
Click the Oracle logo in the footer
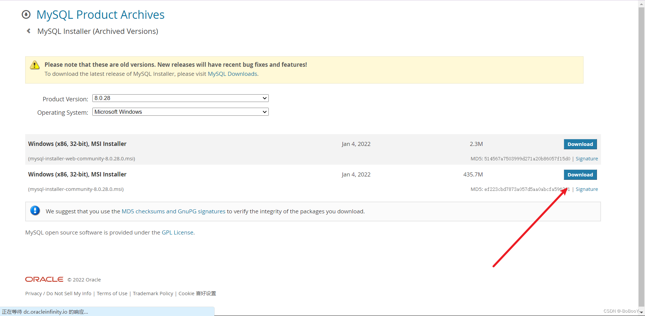[44, 279]
